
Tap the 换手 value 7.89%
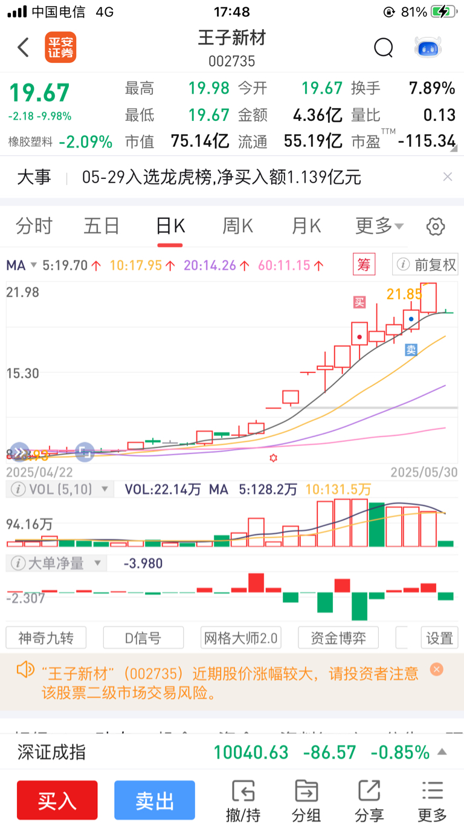[x=432, y=88]
